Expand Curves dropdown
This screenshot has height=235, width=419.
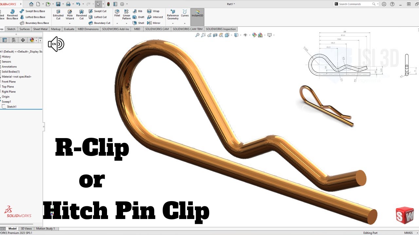pos(185,23)
